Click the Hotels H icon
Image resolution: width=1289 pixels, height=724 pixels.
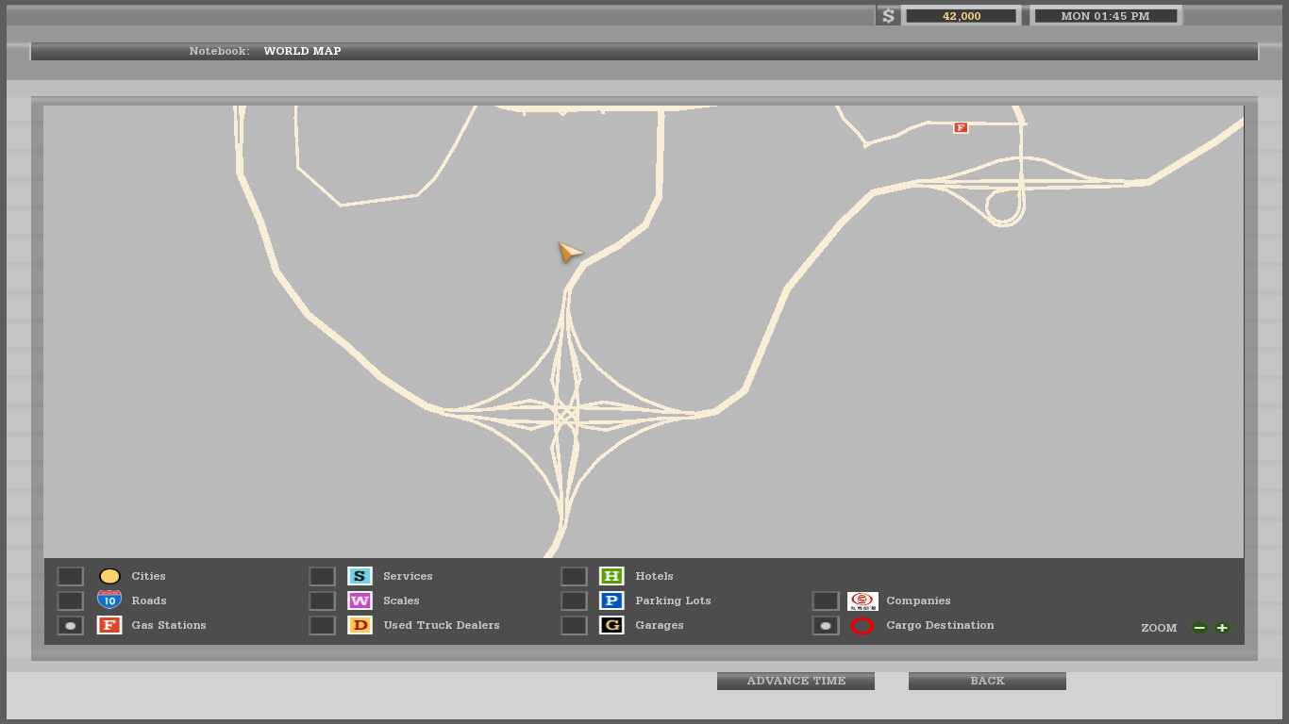[611, 576]
